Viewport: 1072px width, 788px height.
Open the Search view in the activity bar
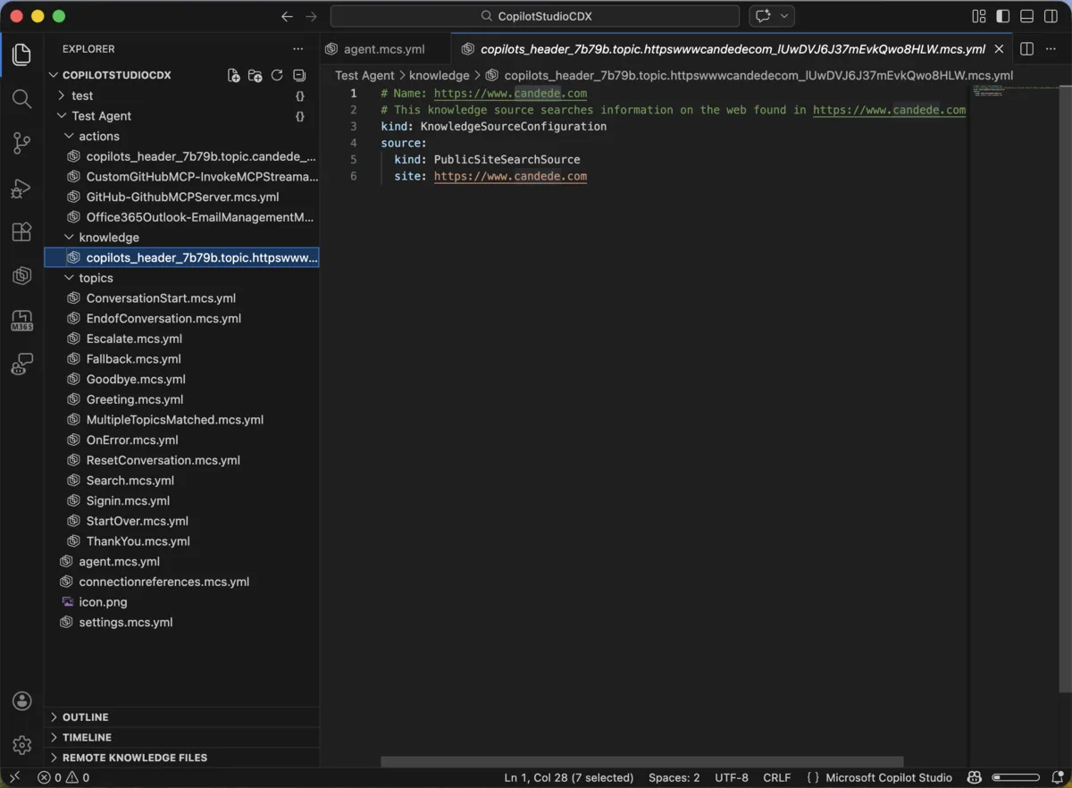21,99
